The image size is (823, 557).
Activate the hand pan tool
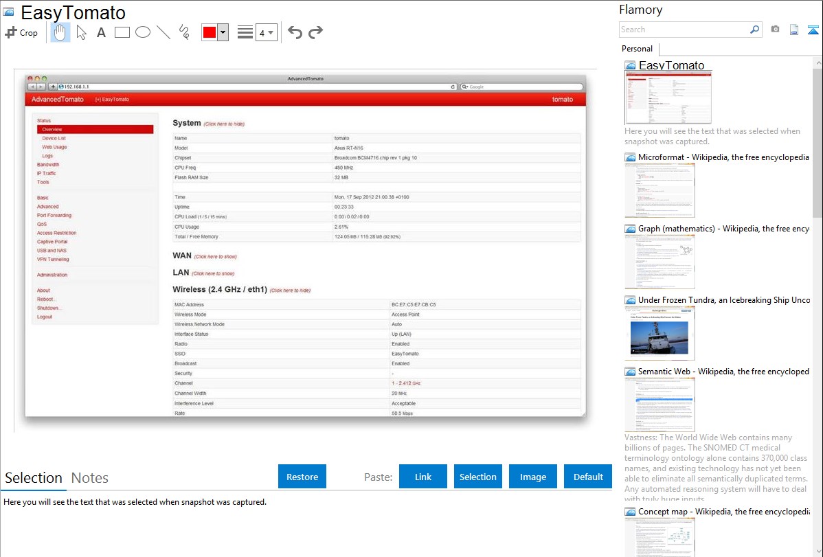click(x=60, y=32)
